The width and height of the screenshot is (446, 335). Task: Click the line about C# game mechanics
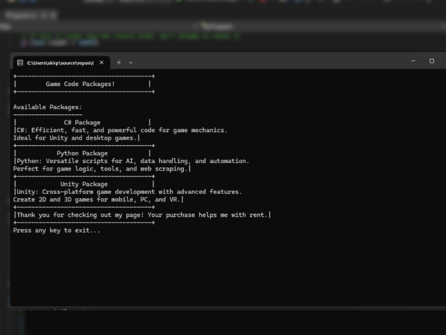[x=121, y=130]
